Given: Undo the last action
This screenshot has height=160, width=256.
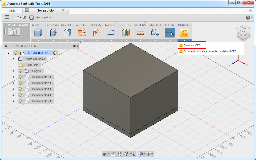Looking at the screenshot, I should tap(38, 17).
